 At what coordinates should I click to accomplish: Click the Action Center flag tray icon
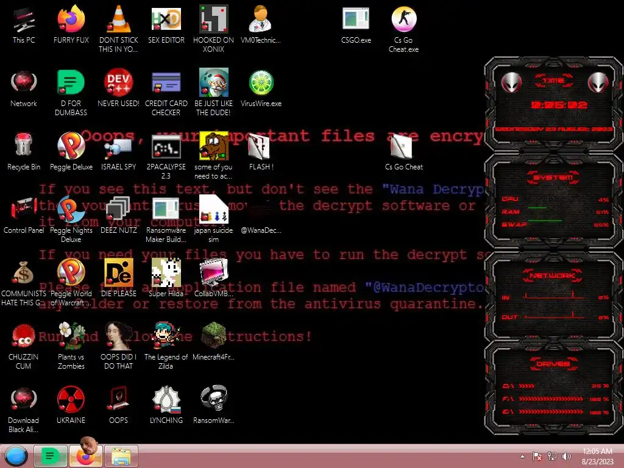537,456
